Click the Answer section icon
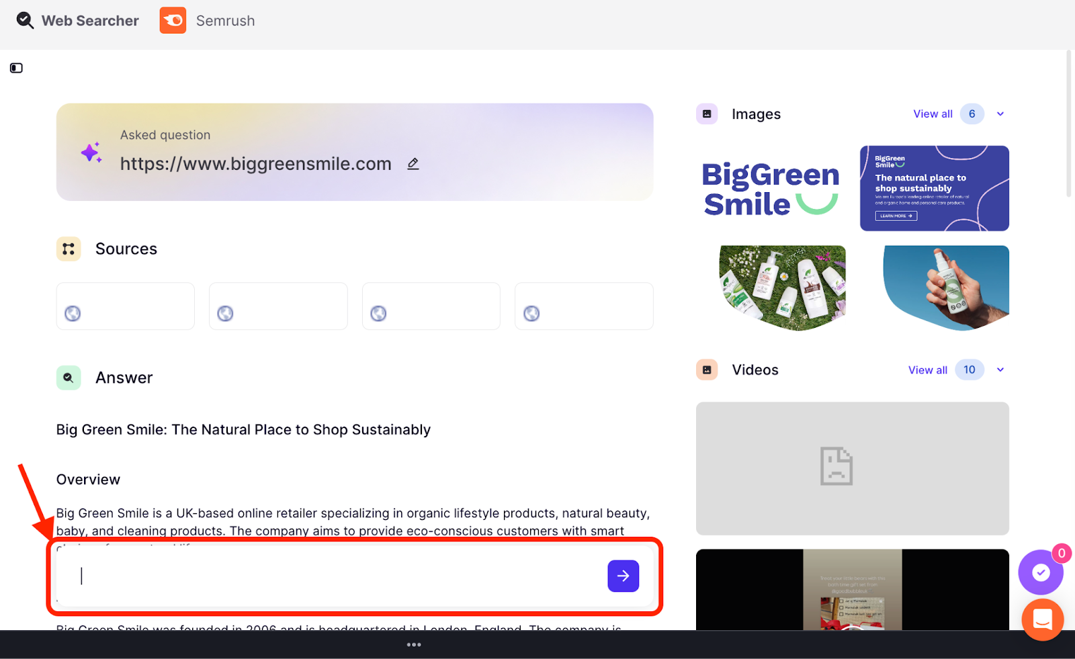Viewport: 1075px width, 659px height. pos(69,378)
